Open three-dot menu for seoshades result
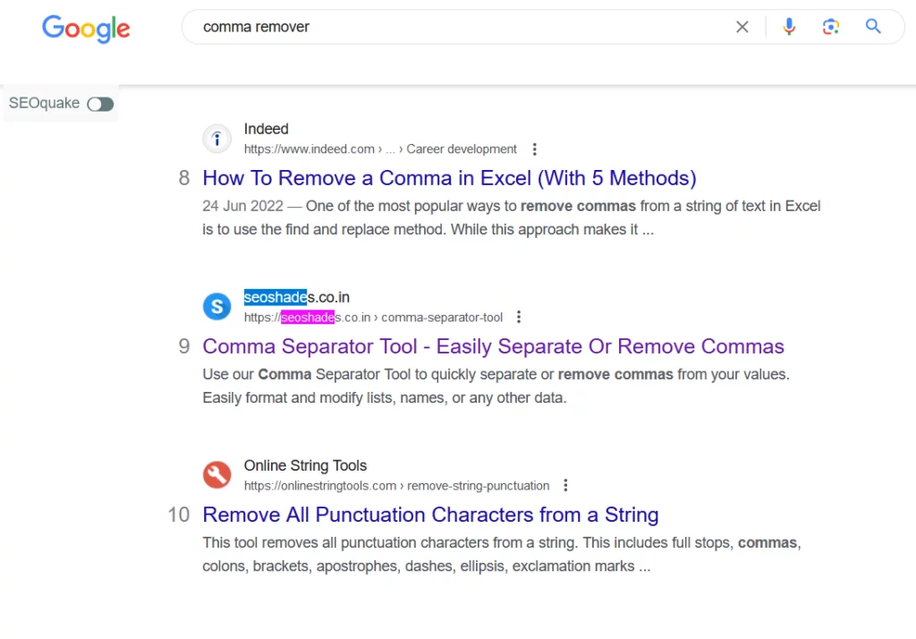 click(519, 317)
